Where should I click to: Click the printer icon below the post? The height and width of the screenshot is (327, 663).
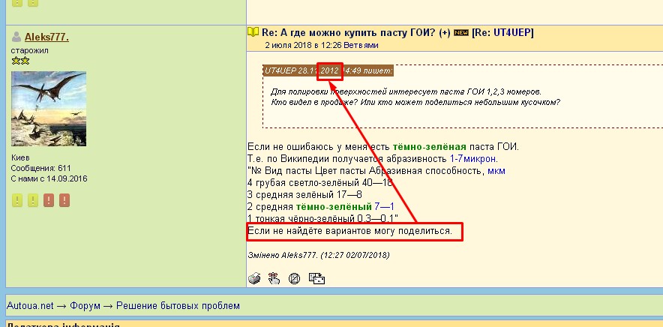(255, 278)
